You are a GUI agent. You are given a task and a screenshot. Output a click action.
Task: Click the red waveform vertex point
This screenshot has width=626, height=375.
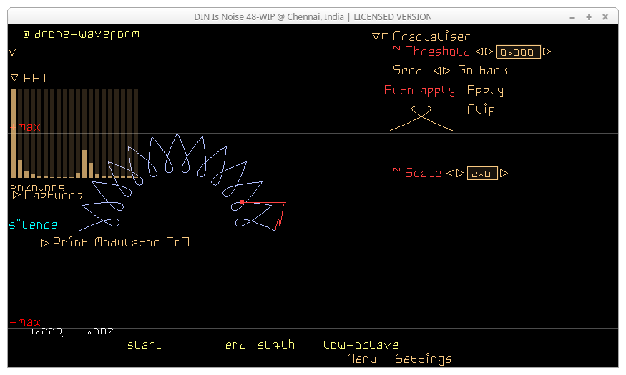(x=242, y=202)
